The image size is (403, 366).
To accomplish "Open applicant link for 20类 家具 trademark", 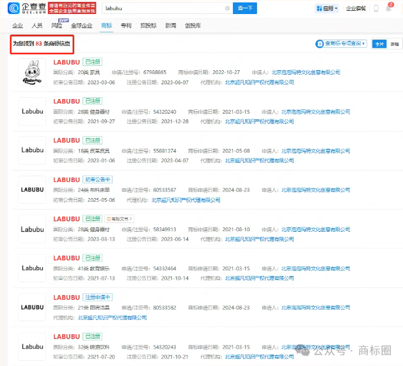I will pyautogui.click(x=306, y=72).
